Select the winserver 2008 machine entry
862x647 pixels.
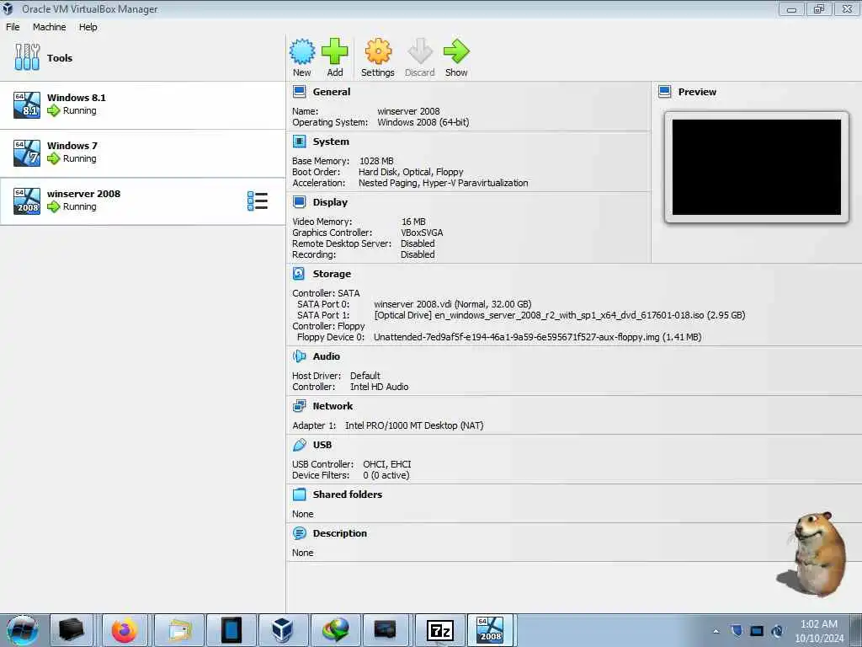142,201
